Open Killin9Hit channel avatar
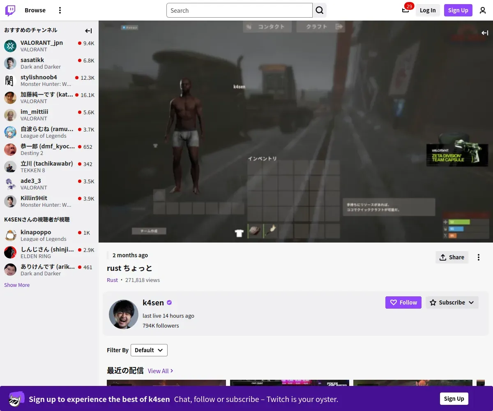 10,201
